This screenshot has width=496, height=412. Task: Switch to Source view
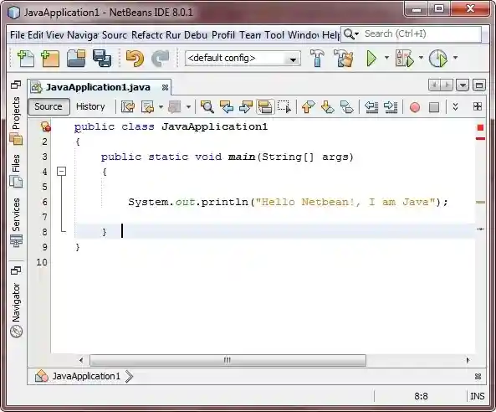click(x=49, y=106)
